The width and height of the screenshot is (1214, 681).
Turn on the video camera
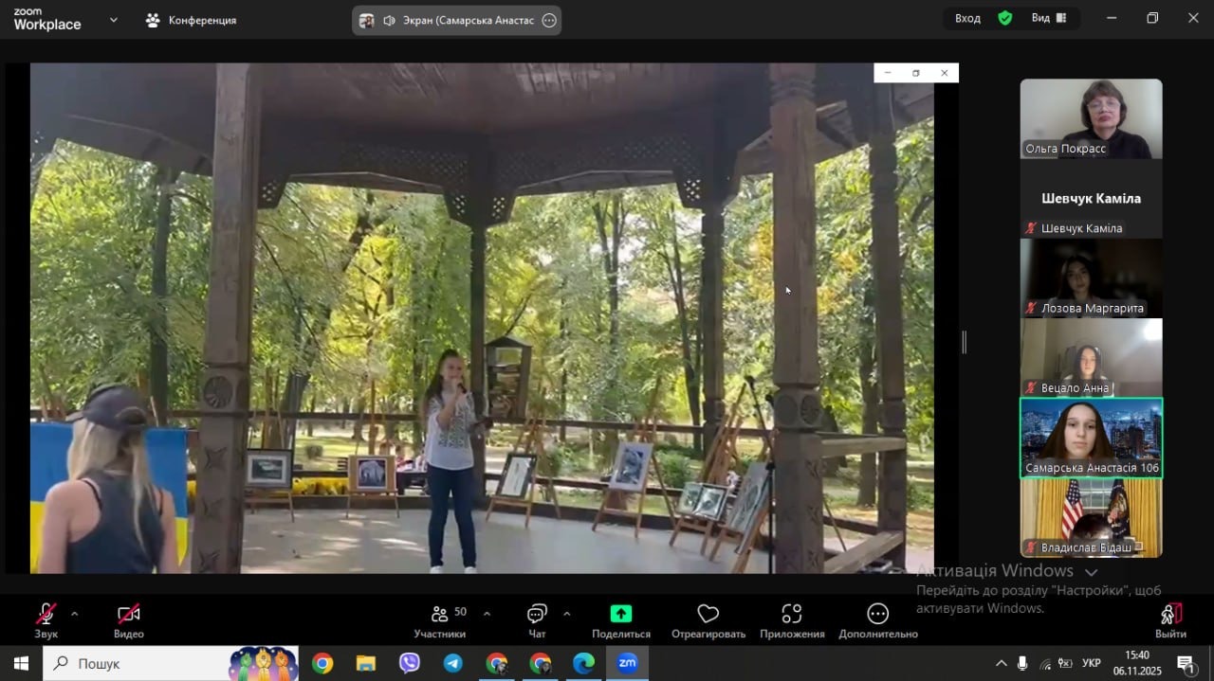point(128,614)
